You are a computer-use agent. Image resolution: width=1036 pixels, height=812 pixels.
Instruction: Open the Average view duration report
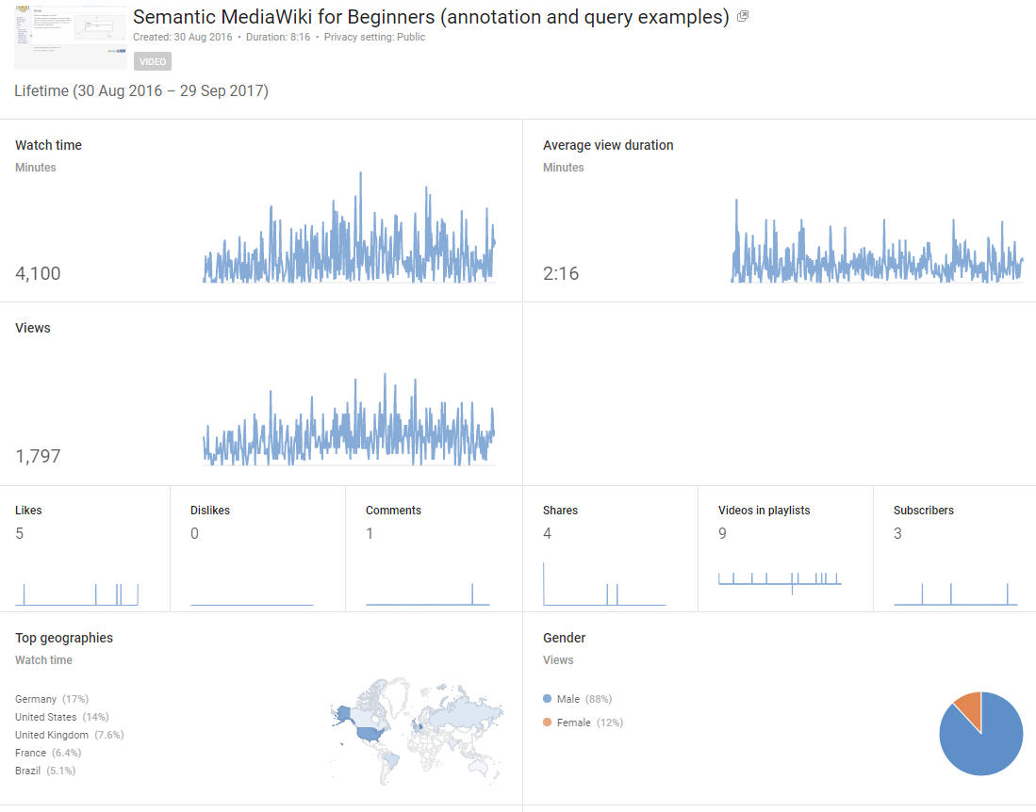click(608, 145)
